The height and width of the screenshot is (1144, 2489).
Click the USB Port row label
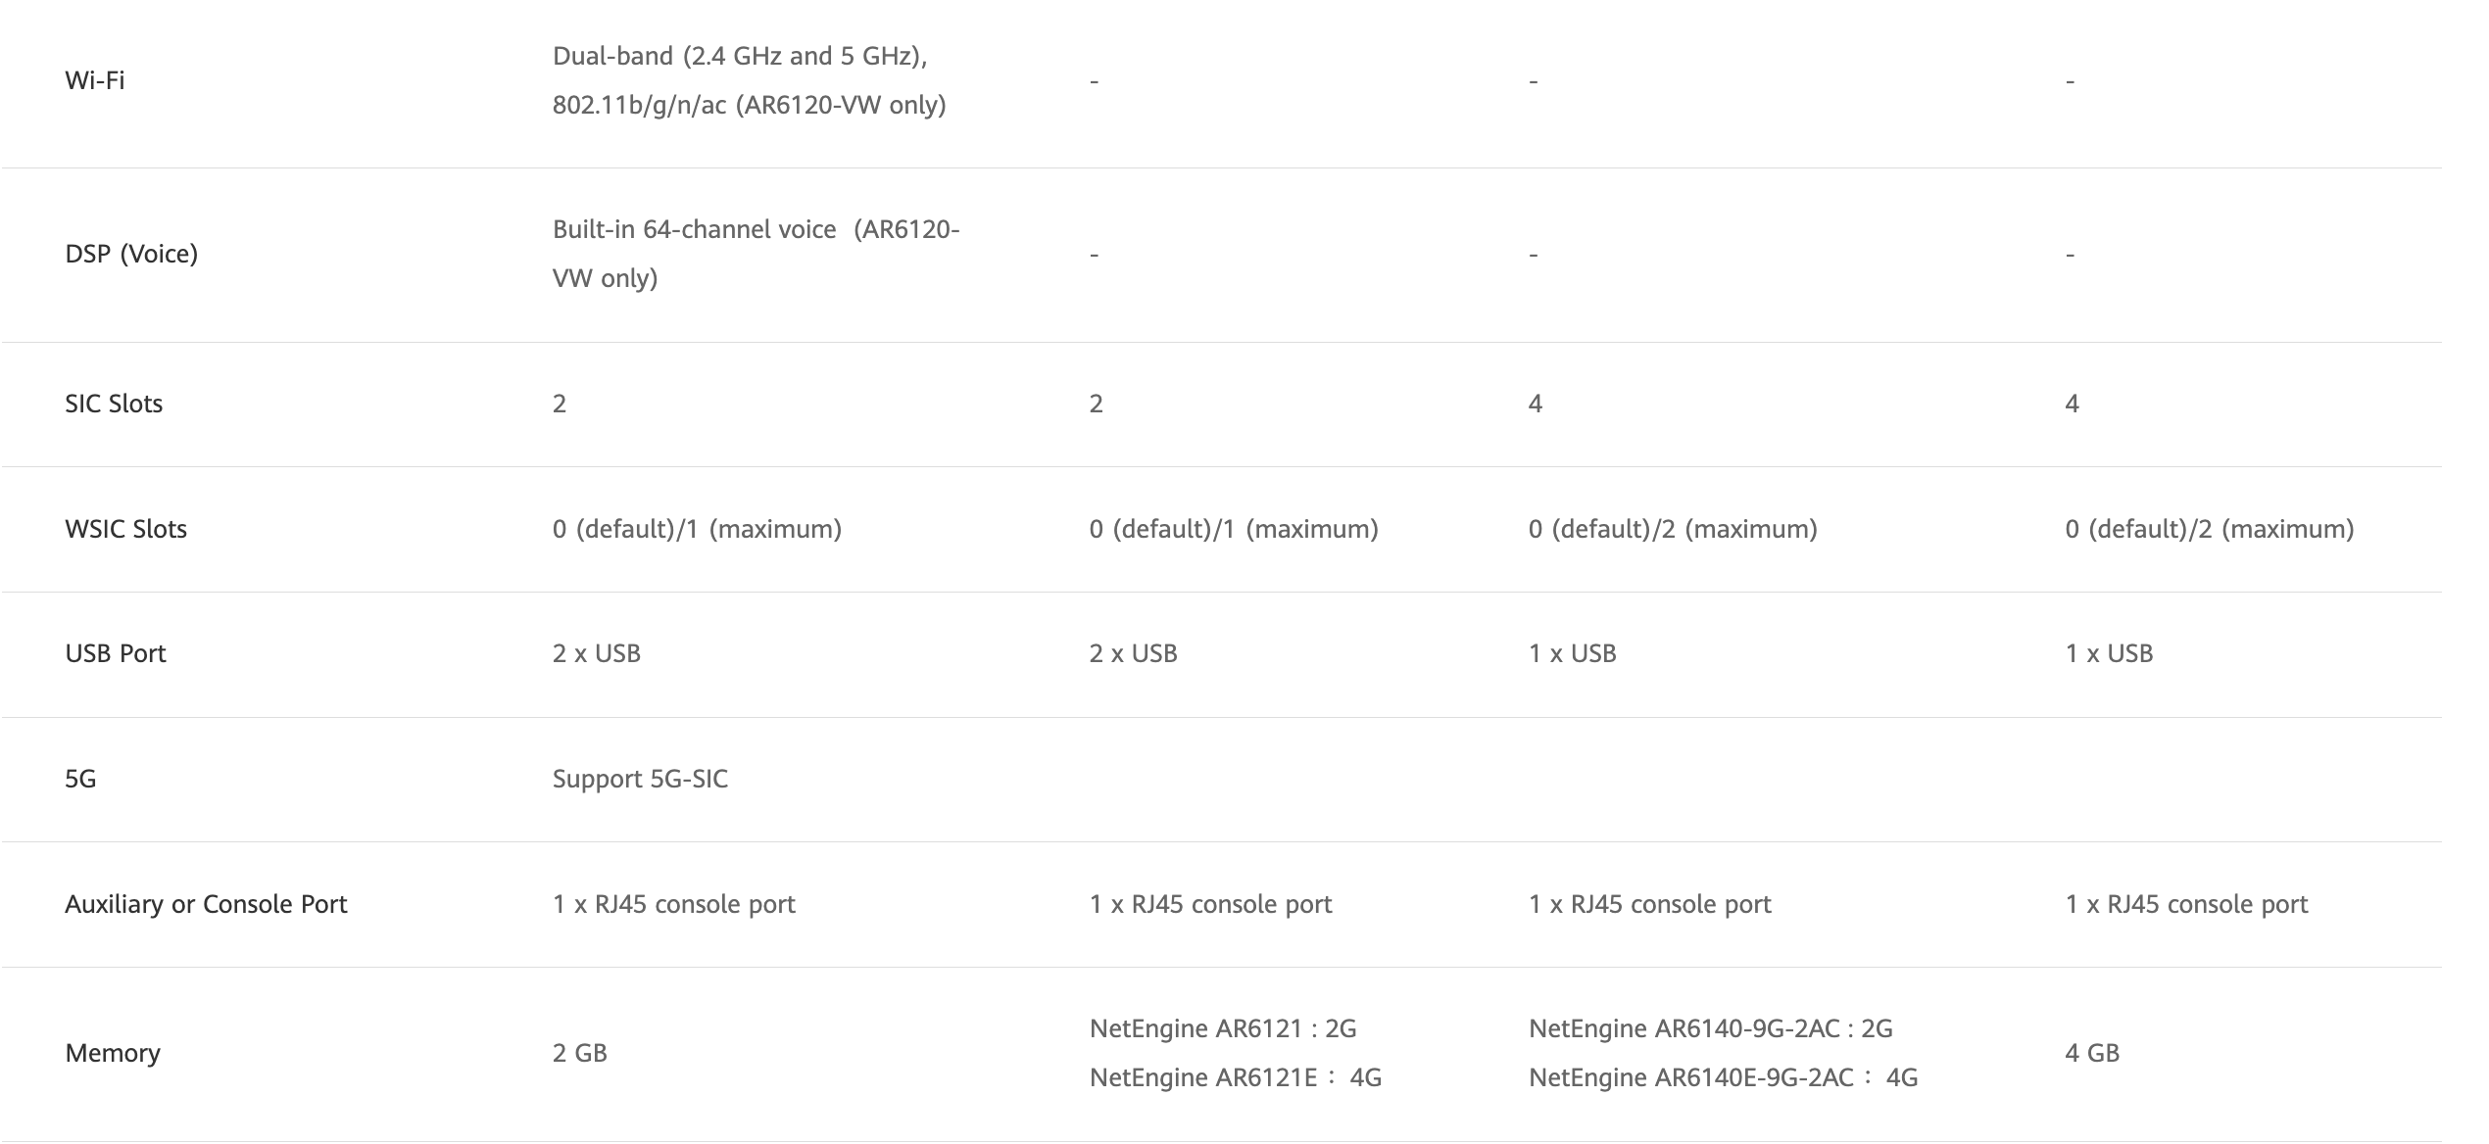coord(116,653)
